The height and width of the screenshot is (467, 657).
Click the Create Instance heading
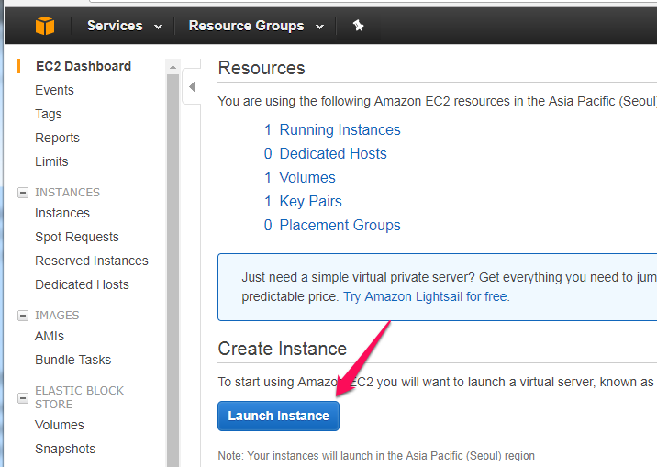point(283,349)
